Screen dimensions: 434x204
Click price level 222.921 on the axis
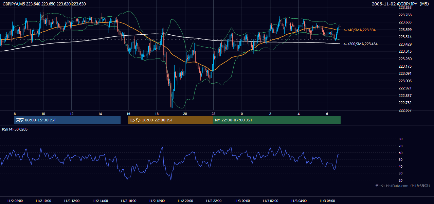(405, 88)
